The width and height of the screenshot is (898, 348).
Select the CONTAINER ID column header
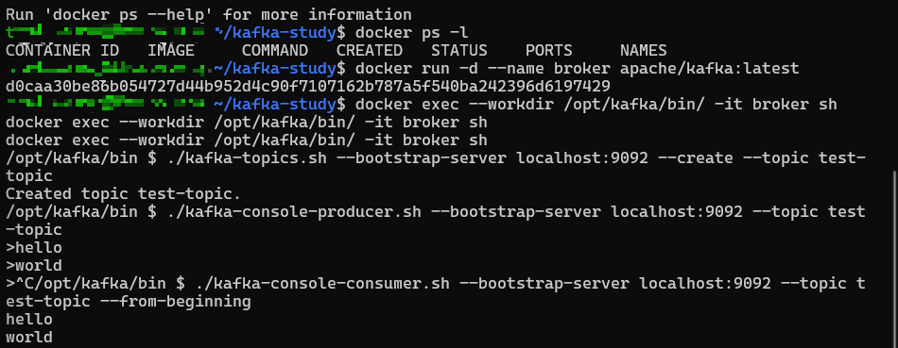click(62, 50)
